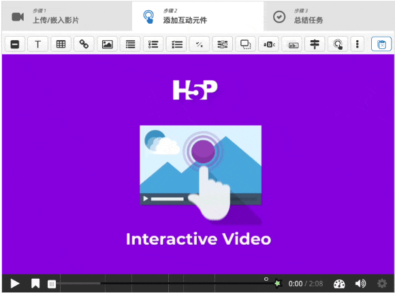
Task: Select the Label interaction tool
Action: [15, 44]
